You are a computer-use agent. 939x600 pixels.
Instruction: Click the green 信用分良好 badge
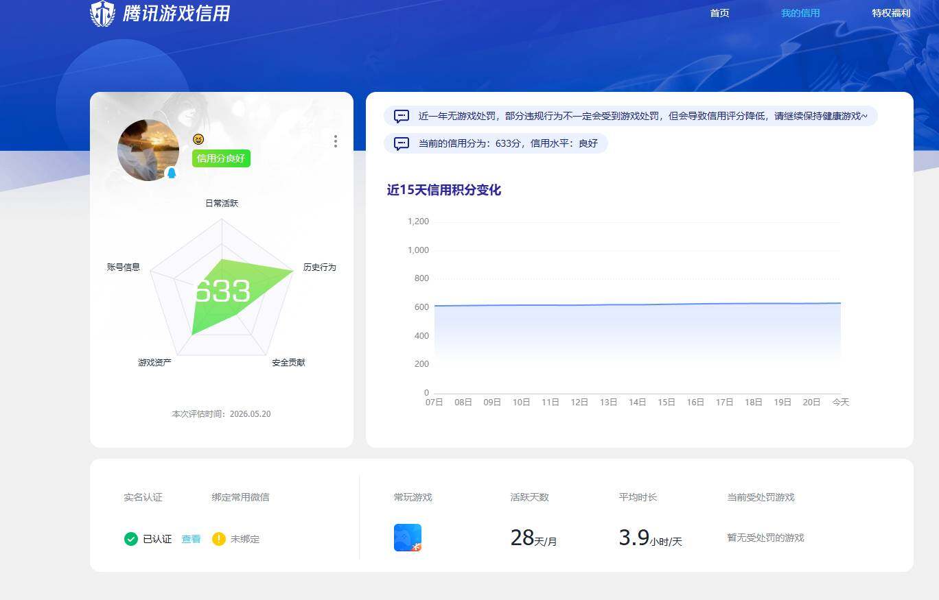221,158
